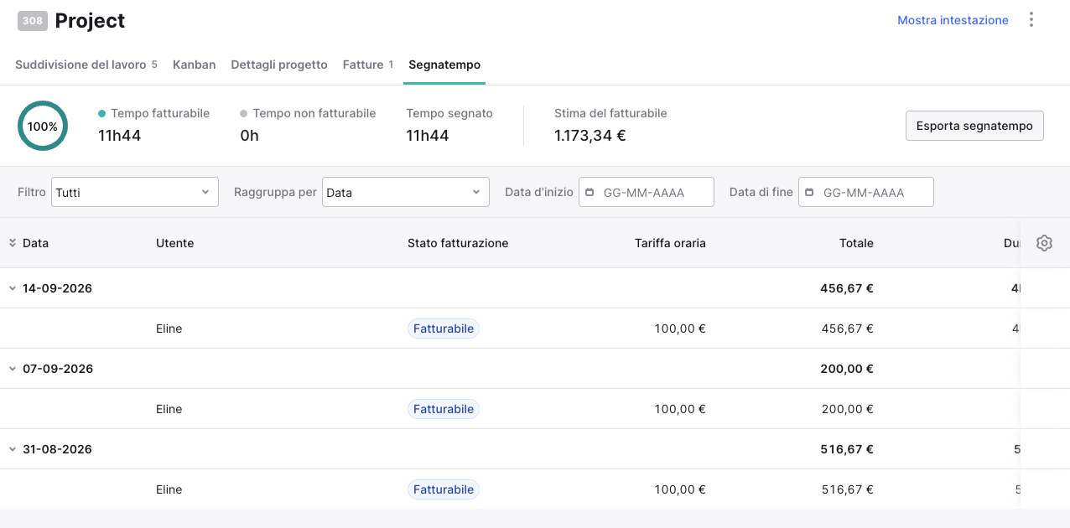Click Eline in the 14-09-2026 group
Image resolution: width=1070 pixels, height=528 pixels.
coord(169,329)
